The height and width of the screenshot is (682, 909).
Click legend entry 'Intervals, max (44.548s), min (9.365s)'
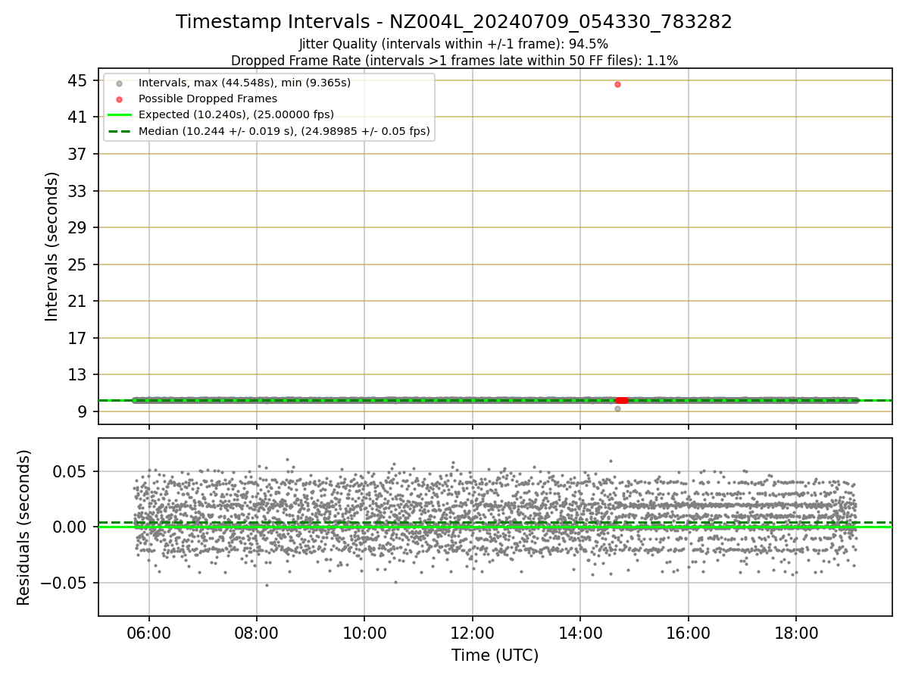click(x=245, y=83)
